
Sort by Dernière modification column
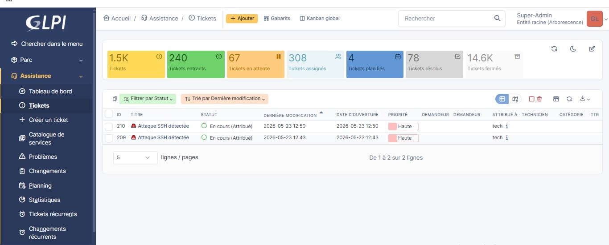pyautogui.click(x=290, y=115)
